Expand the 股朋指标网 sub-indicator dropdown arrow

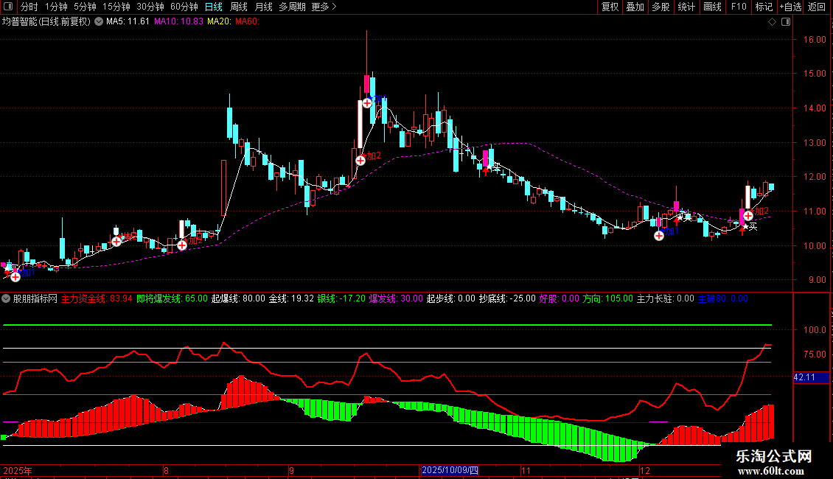[7, 299]
